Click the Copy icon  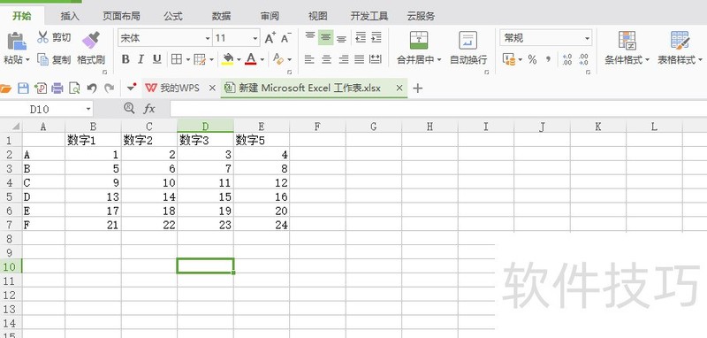(42, 59)
